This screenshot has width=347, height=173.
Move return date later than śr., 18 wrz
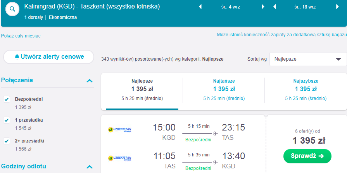337,7
